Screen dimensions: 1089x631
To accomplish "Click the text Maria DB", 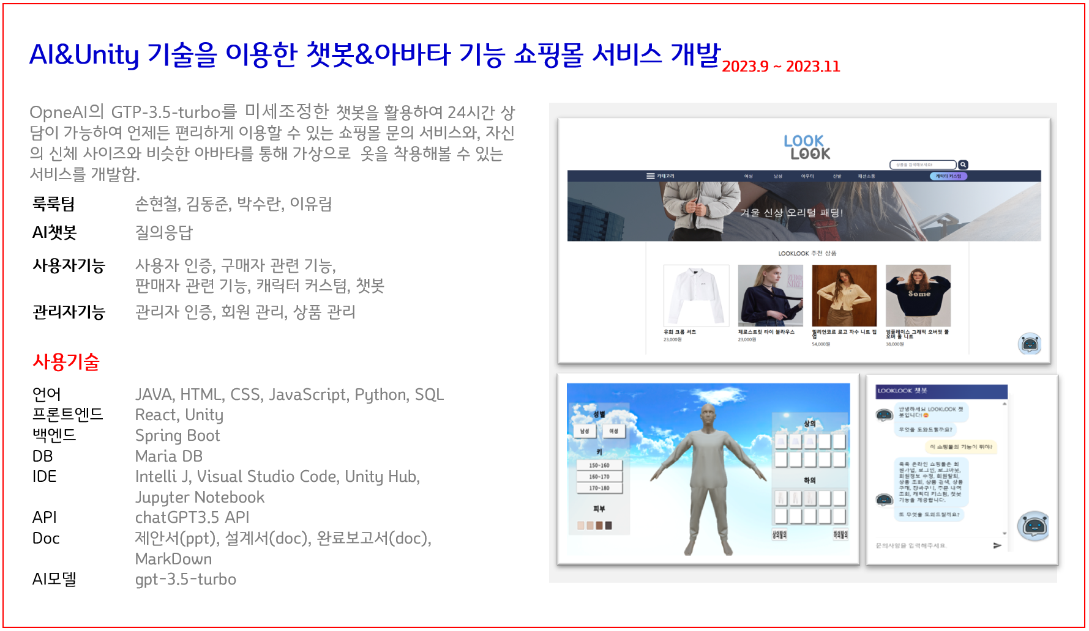I will (x=169, y=456).
